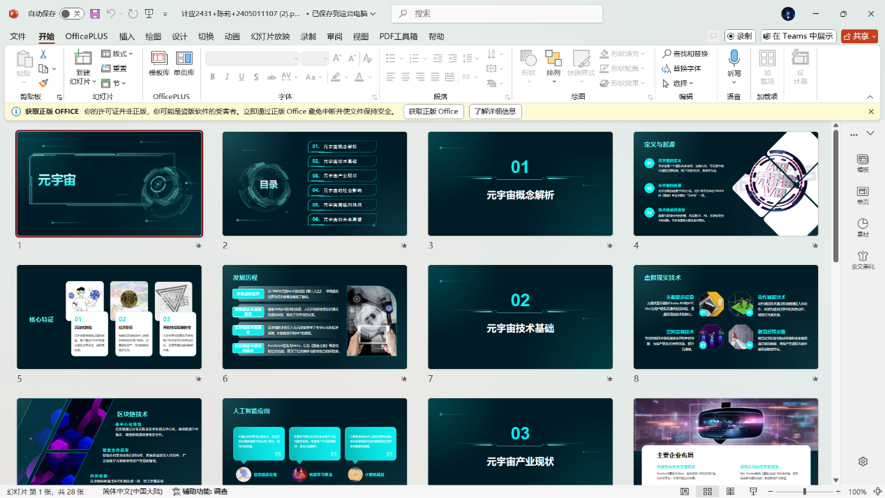Image resolution: width=885 pixels, height=498 pixels.
Task: Open the 设计 ribbon tab
Action: (179, 36)
